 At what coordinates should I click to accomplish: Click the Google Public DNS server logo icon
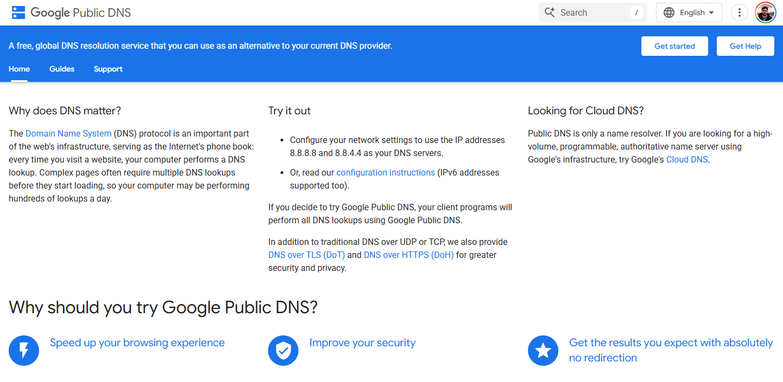18,12
